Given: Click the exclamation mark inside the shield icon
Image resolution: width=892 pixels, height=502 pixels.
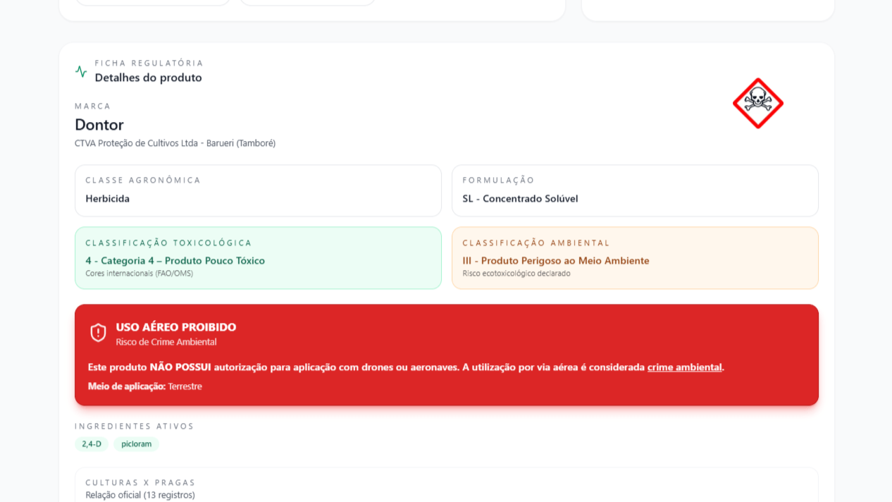Looking at the screenshot, I should (x=97, y=331).
